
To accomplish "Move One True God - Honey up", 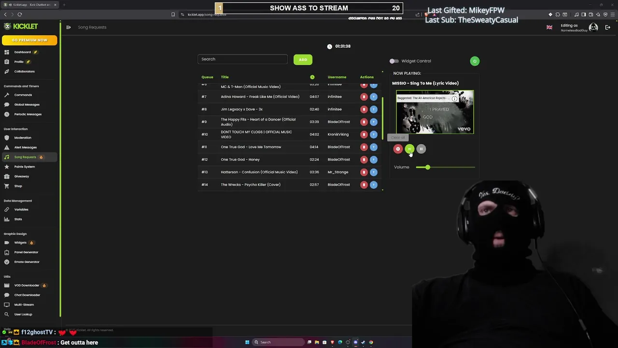I will click(x=374, y=159).
